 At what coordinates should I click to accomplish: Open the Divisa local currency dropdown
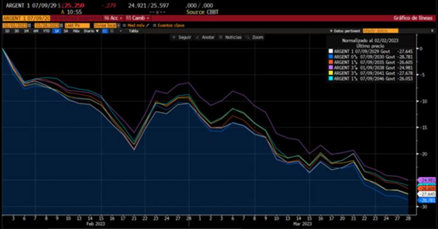[x=106, y=25]
